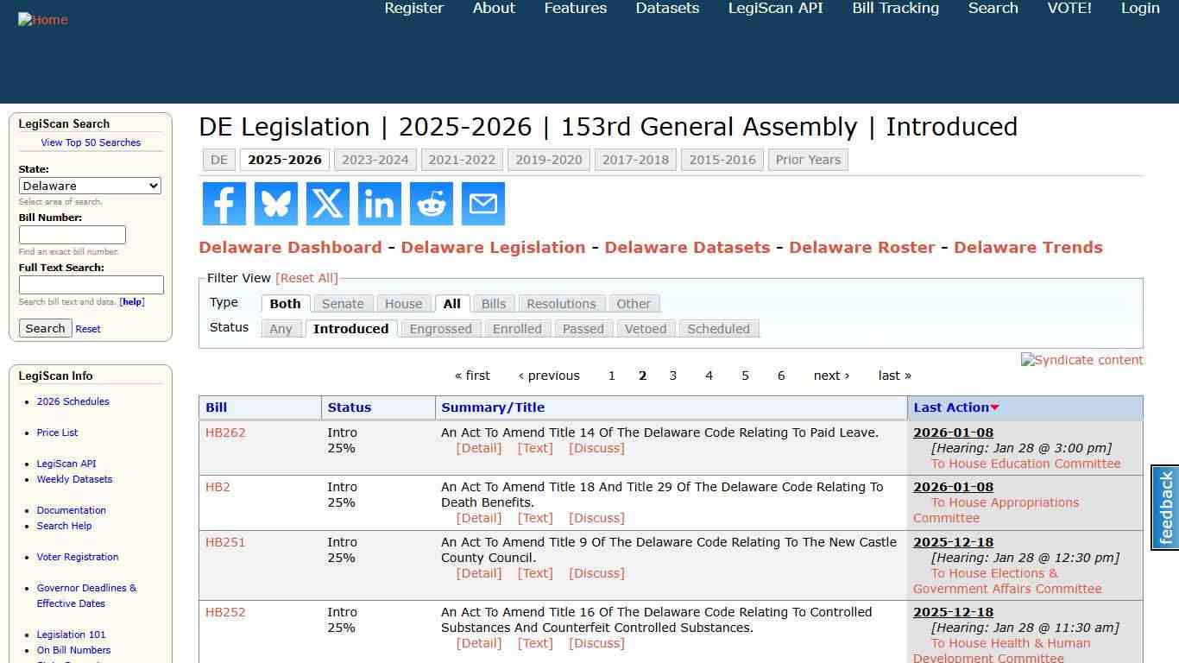
Task: Click the Search button in the sidebar
Action: click(x=45, y=328)
